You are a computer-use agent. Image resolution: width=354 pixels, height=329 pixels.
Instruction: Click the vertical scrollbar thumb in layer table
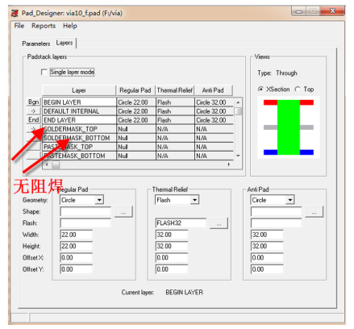click(238, 111)
